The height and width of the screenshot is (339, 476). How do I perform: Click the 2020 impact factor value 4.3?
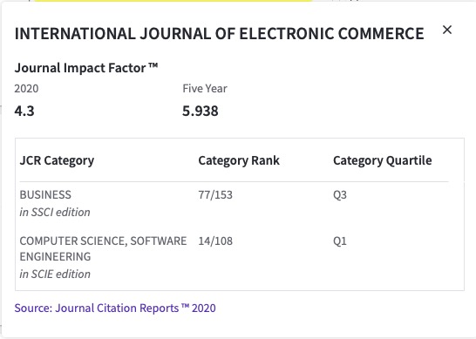[24, 111]
